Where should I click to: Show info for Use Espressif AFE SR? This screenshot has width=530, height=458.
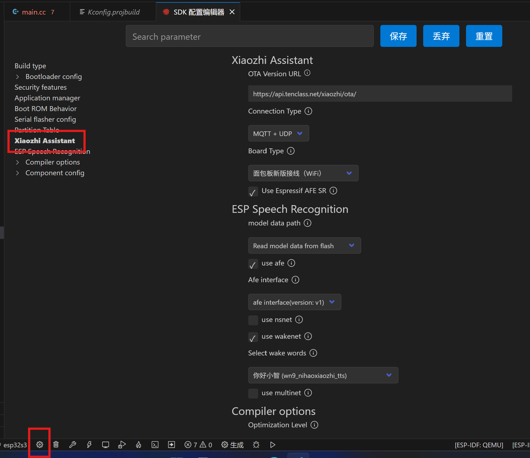click(333, 191)
